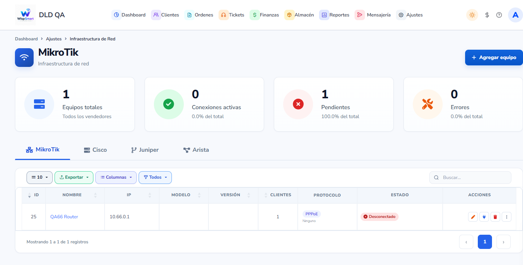Click the next page arrow button
Screen dimensions: 523x265
point(504,242)
